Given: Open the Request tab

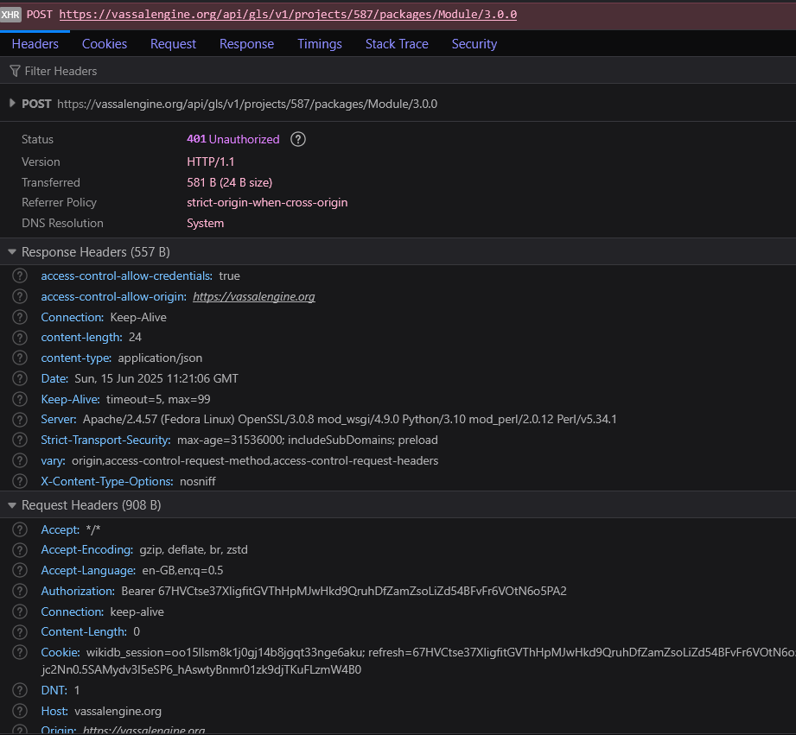Looking at the screenshot, I should pyautogui.click(x=173, y=44).
